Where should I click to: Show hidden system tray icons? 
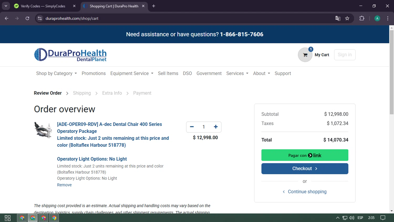coord(338,218)
